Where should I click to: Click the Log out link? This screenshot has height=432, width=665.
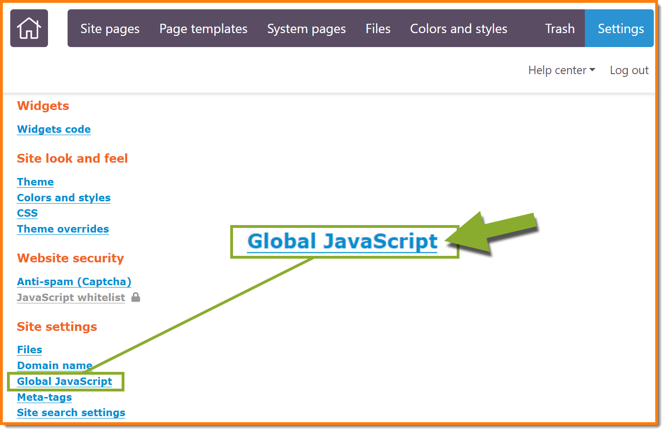[629, 70]
